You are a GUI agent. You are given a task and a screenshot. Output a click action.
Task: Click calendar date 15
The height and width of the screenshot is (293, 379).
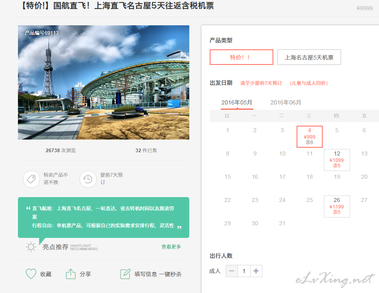228,177
